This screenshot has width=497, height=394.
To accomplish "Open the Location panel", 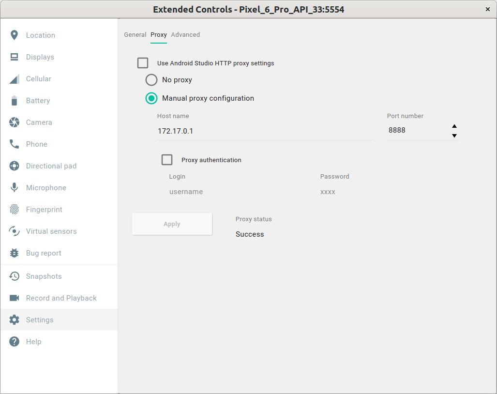I will [40, 35].
